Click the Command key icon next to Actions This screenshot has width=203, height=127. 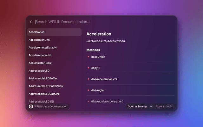[x=168, y=107]
